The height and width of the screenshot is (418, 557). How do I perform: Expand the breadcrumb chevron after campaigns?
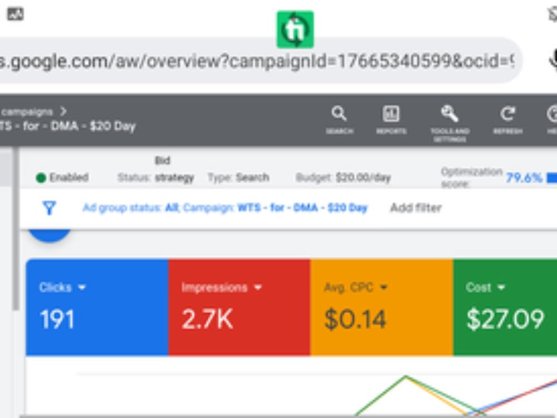click(63, 111)
